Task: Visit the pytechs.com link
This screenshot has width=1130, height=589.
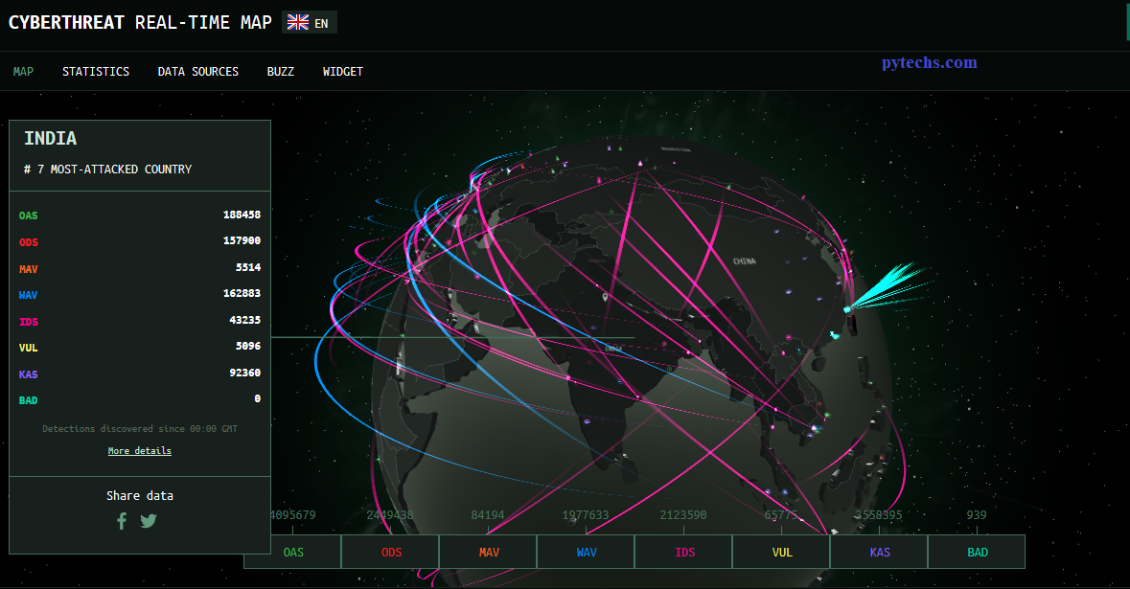Action: (930, 62)
